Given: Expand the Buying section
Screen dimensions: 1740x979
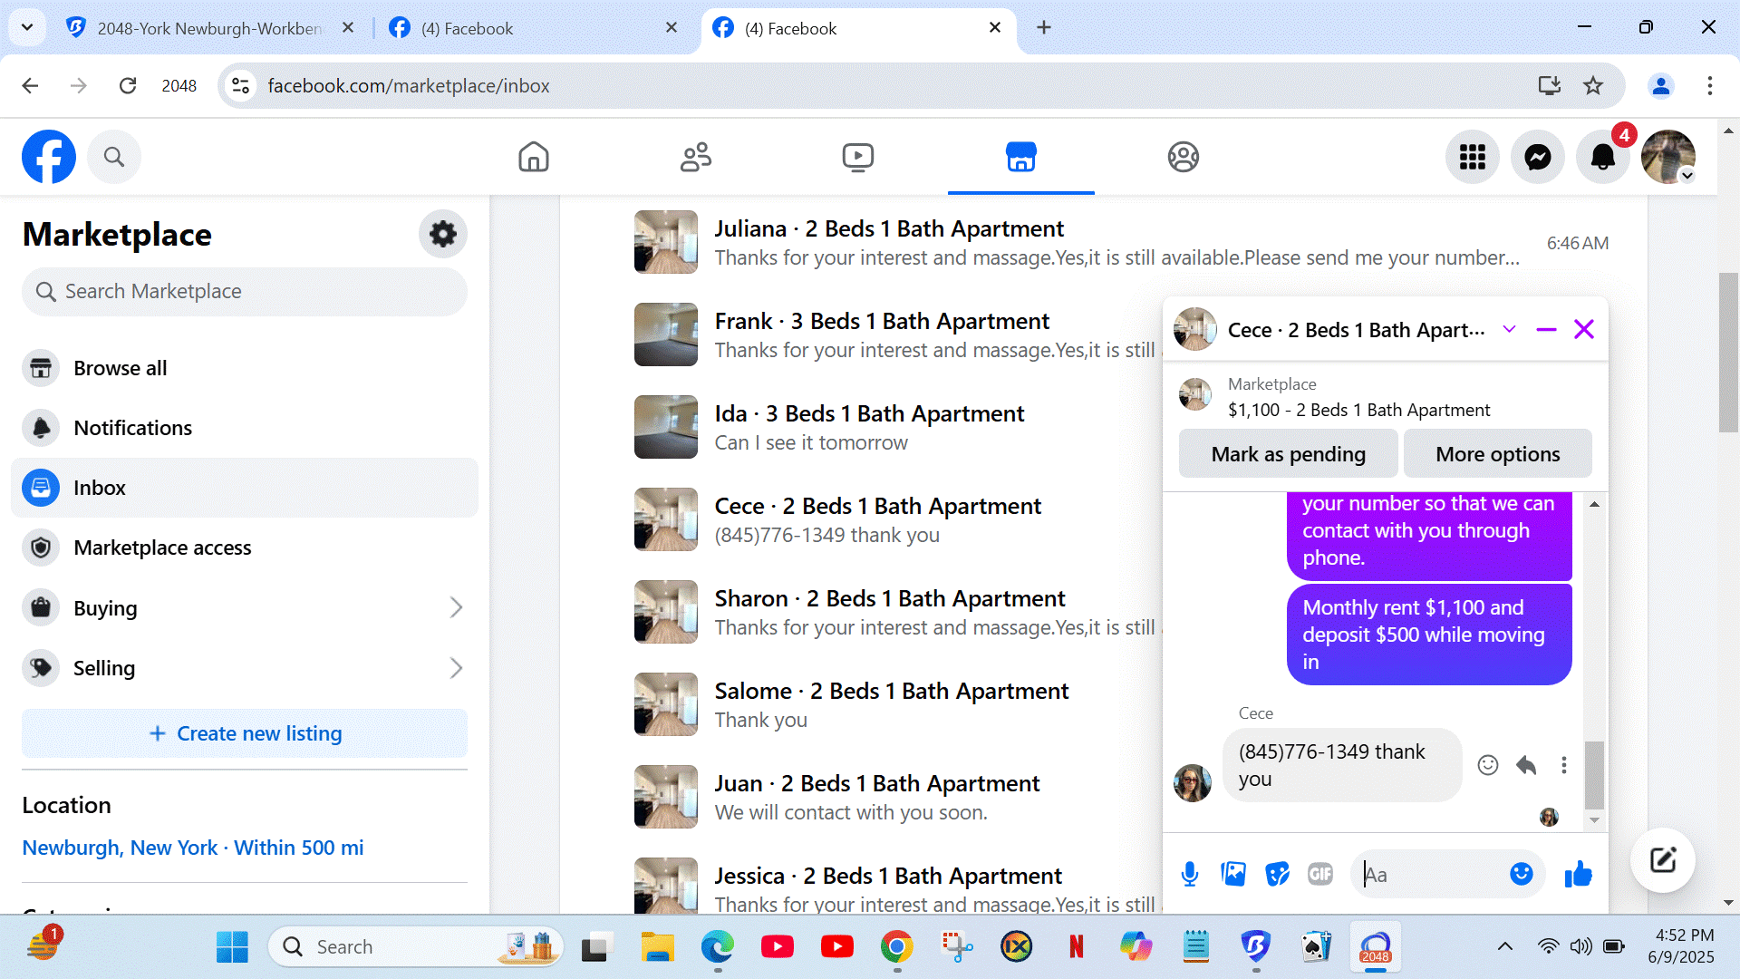Looking at the screenshot, I should pyautogui.click(x=456, y=608).
